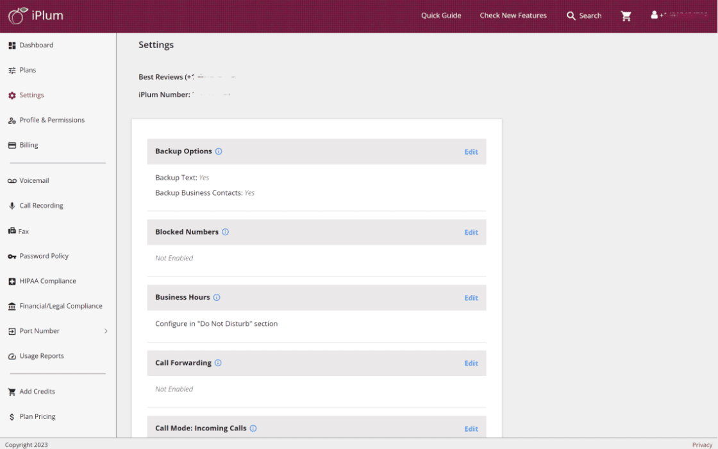The image size is (718, 449).
Task: Open HIPAA Compliance page
Action: point(47,281)
